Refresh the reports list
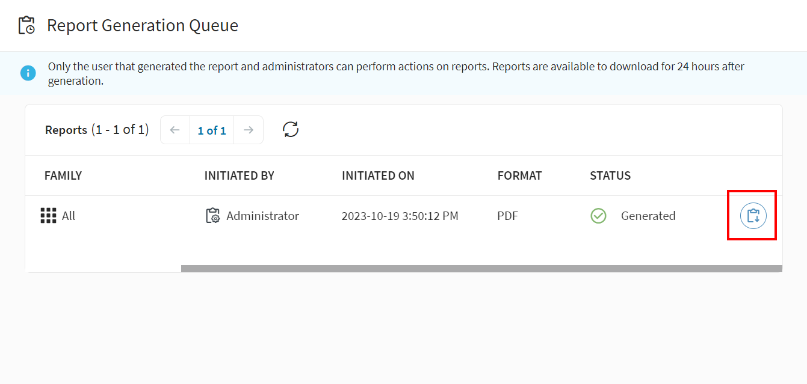The image size is (807, 384). [x=291, y=130]
